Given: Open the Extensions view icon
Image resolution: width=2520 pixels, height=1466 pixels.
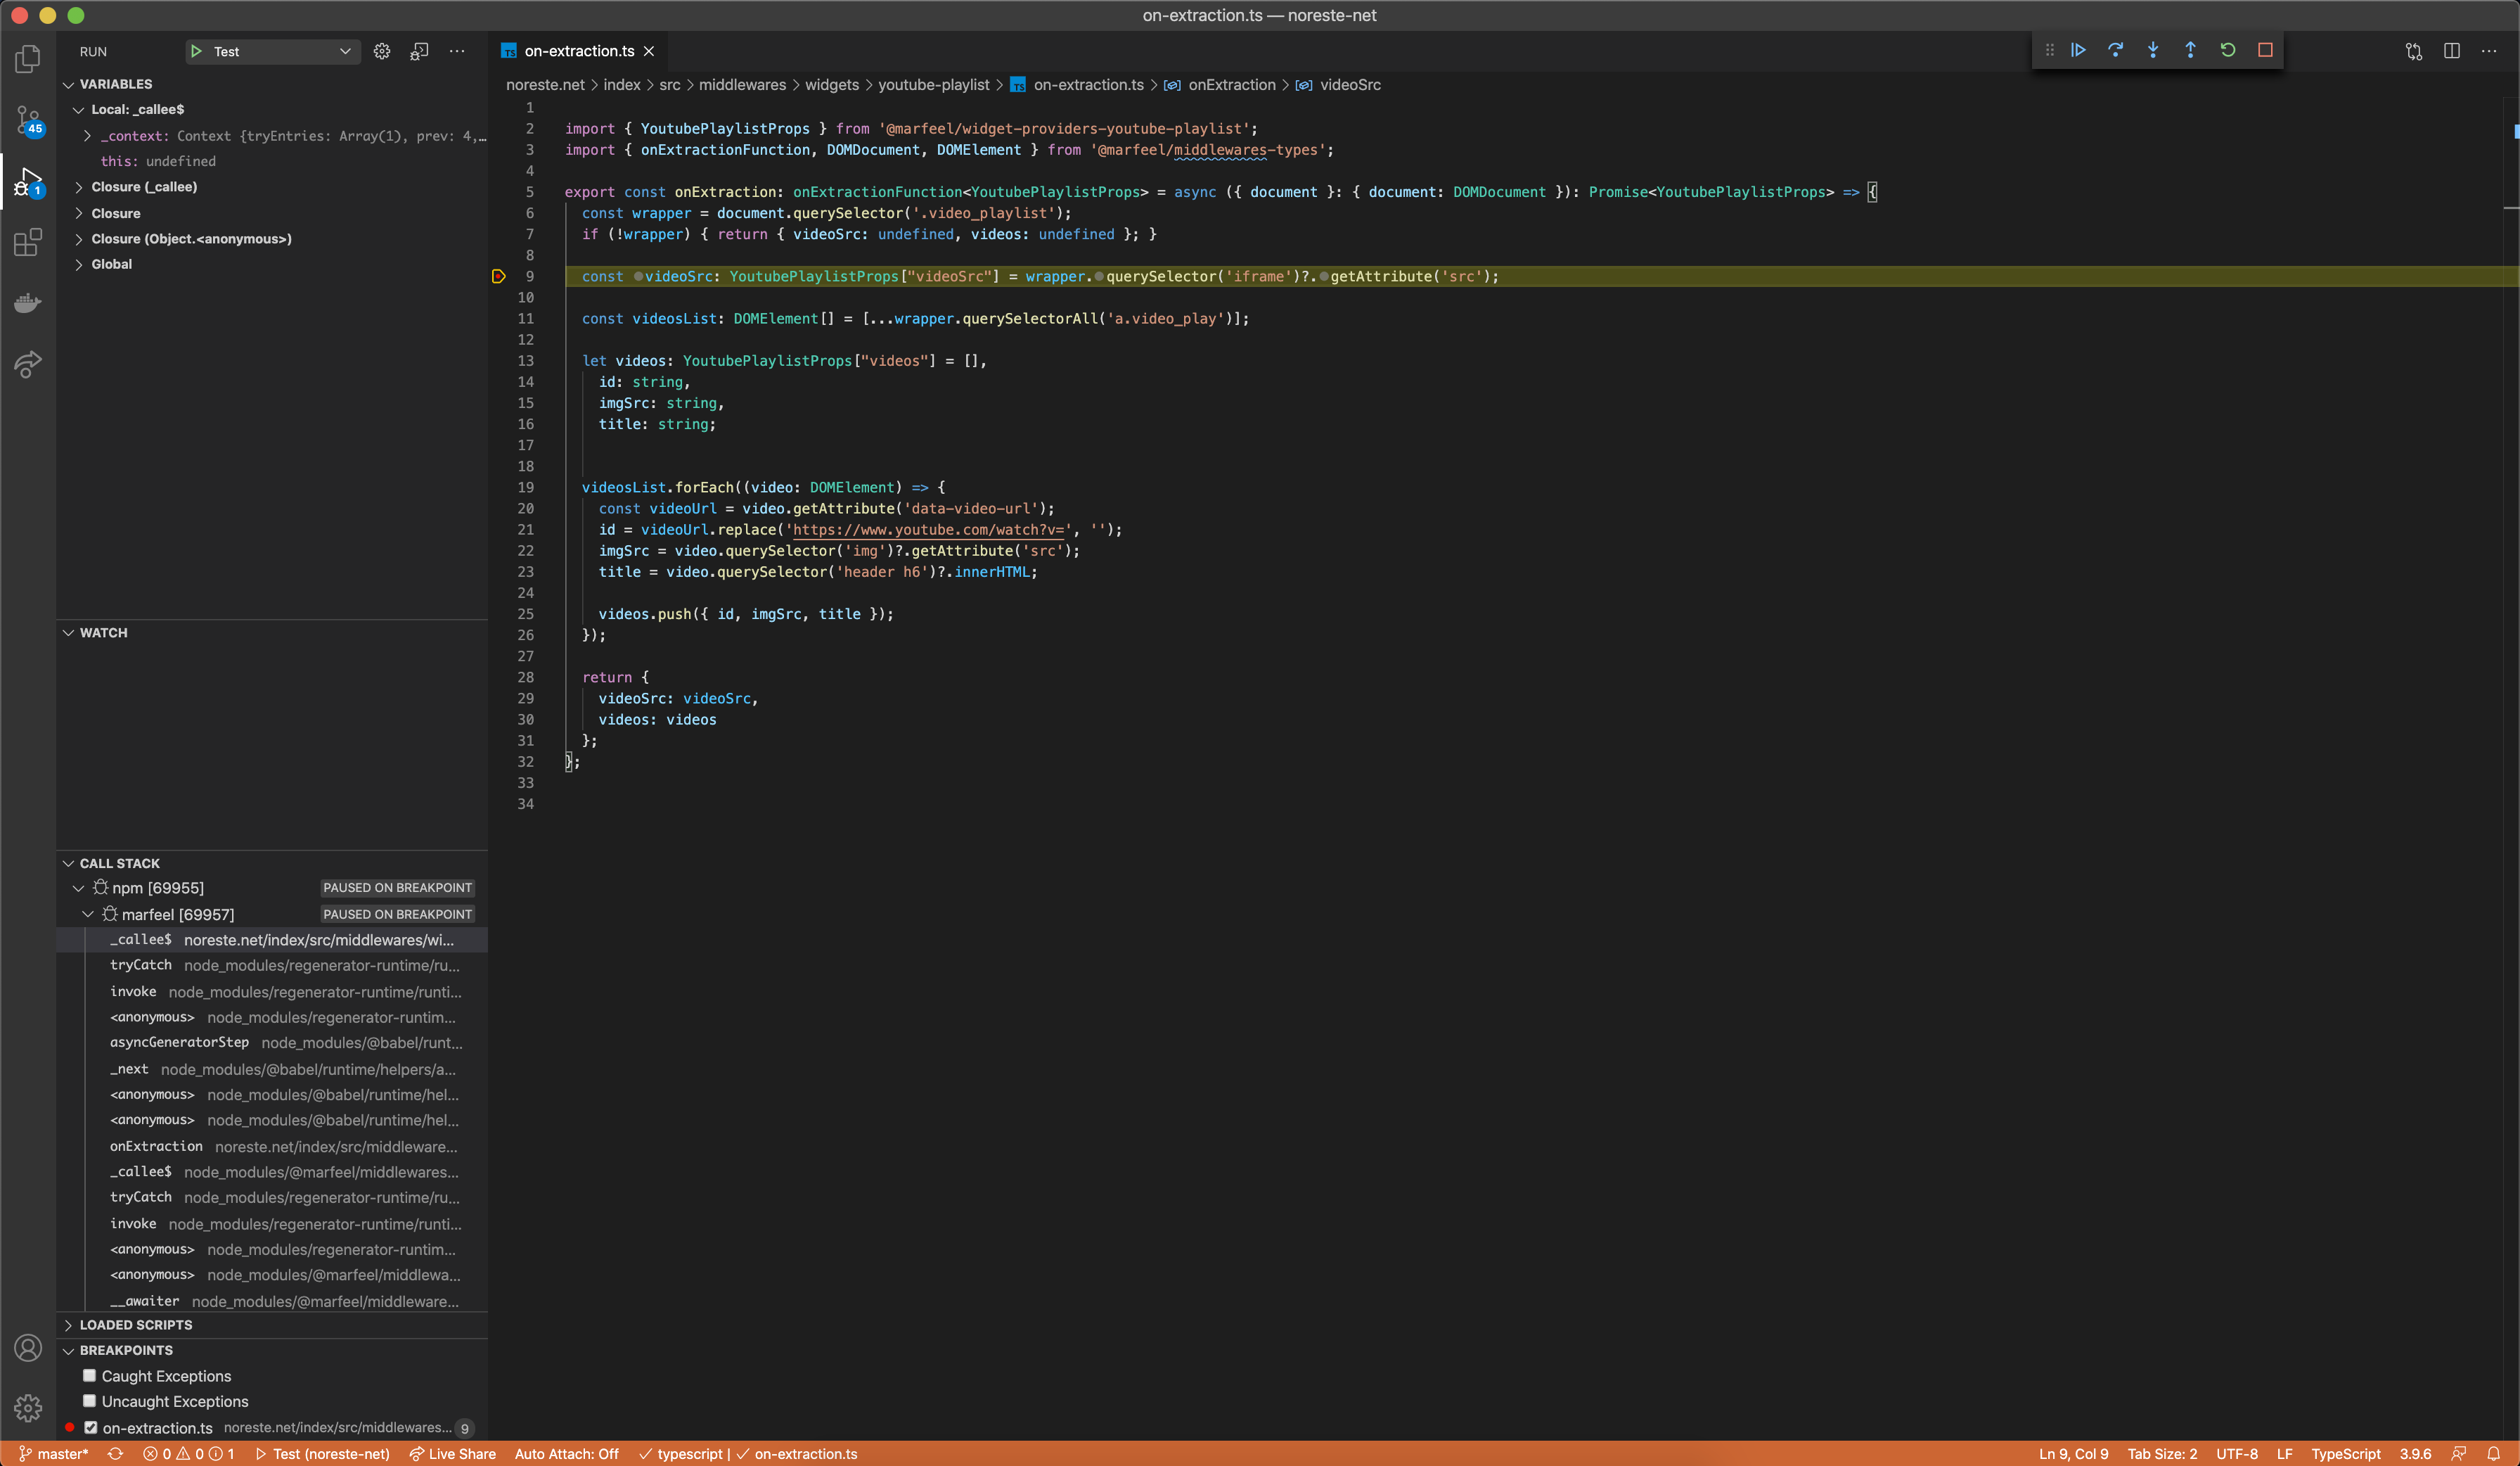Looking at the screenshot, I should 28,242.
